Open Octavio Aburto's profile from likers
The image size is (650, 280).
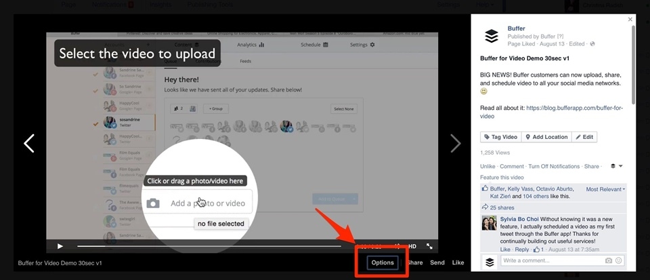[x=555, y=188]
